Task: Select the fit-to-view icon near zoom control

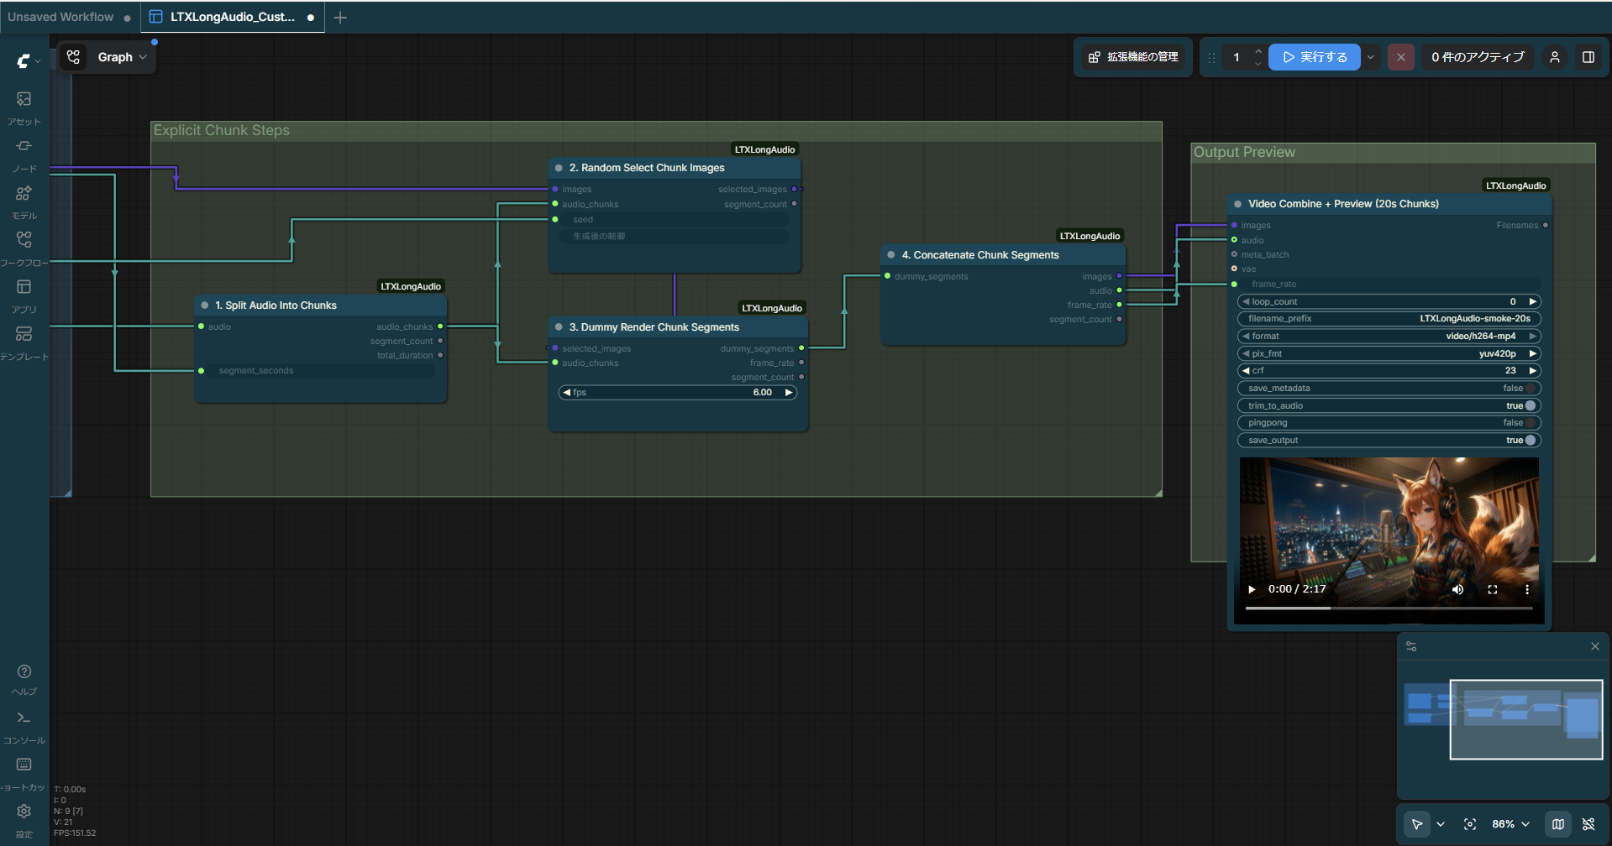Action: pos(1470,824)
